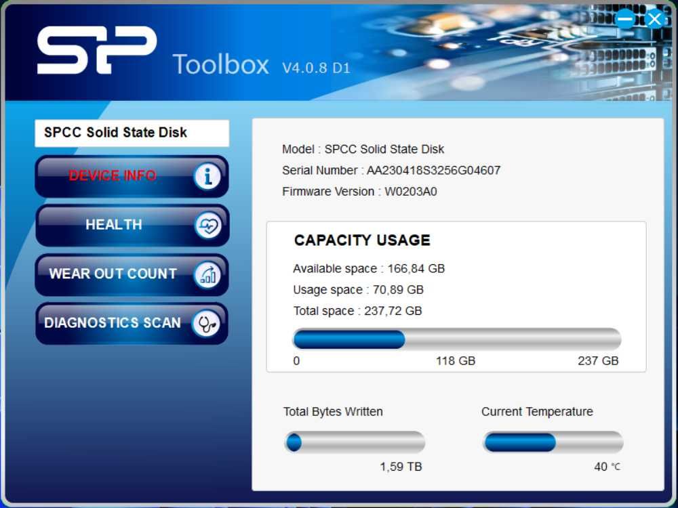Click Model : SPCC Solid State Disk text
Image resolution: width=678 pixels, height=508 pixels.
click(x=363, y=149)
